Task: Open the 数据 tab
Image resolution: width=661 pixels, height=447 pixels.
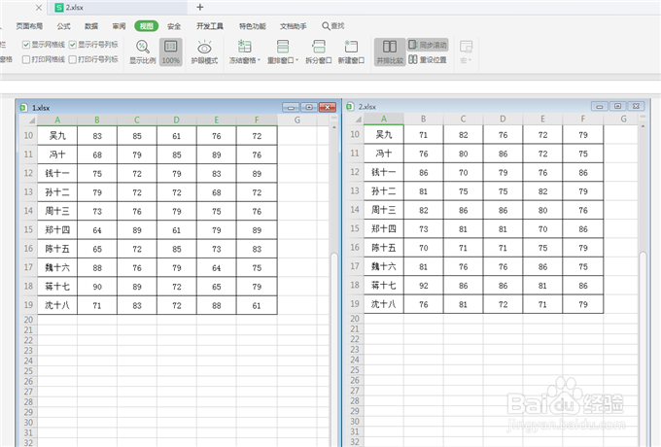Action: coord(91,26)
